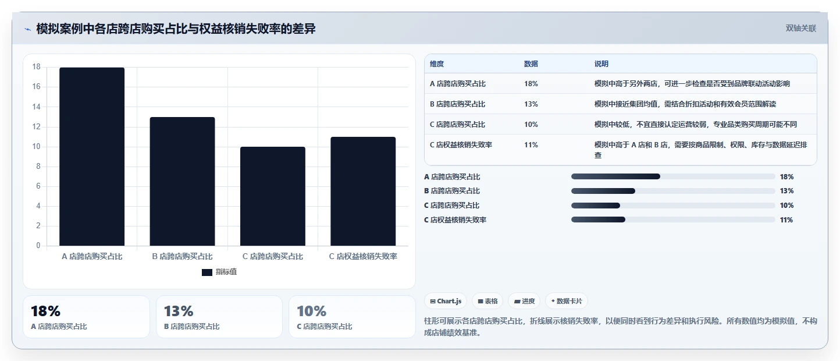
Task: Toggle the 指标值 legend swatch
Action: [x=207, y=272]
